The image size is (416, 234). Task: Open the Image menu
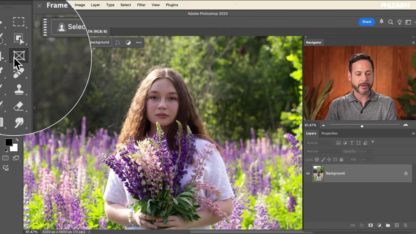click(80, 5)
